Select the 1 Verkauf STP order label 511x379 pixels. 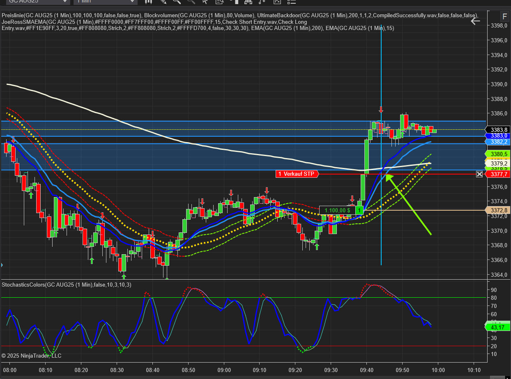tap(297, 174)
